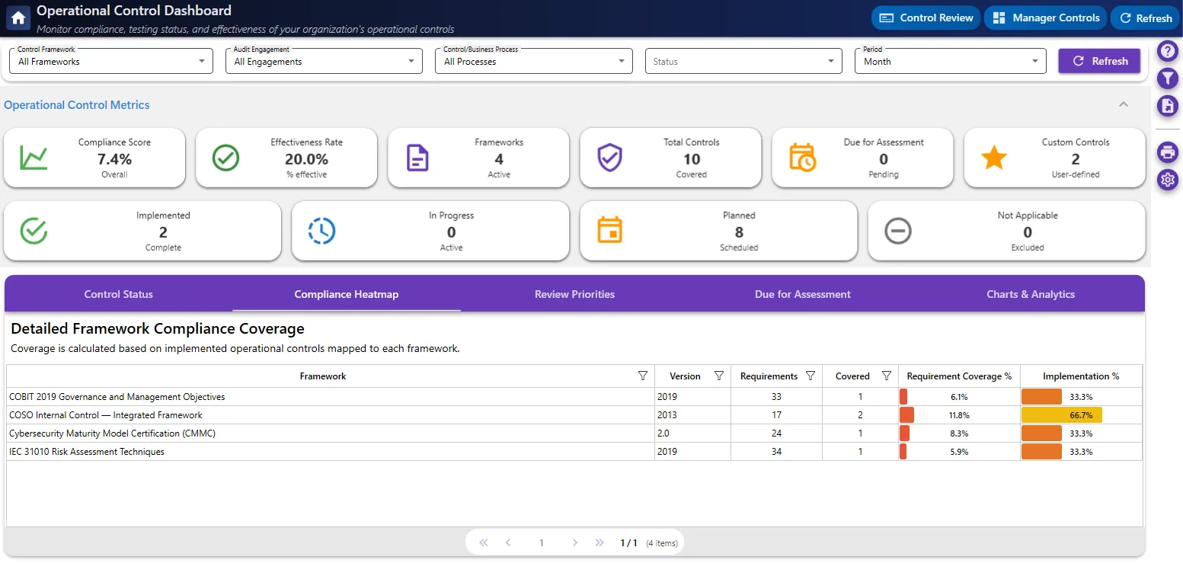Open the settings gear icon in sidebar
This screenshot has width=1183, height=563.
(x=1168, y=180)
